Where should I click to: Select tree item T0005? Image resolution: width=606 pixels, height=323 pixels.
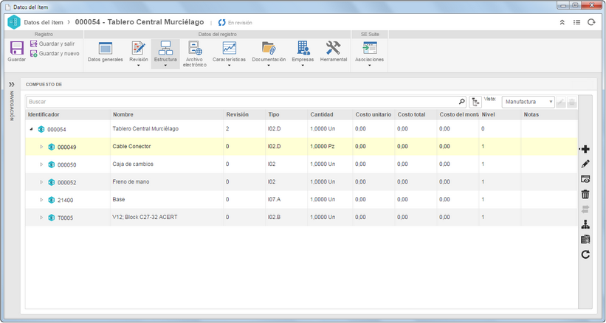click(x=65, y=218)
